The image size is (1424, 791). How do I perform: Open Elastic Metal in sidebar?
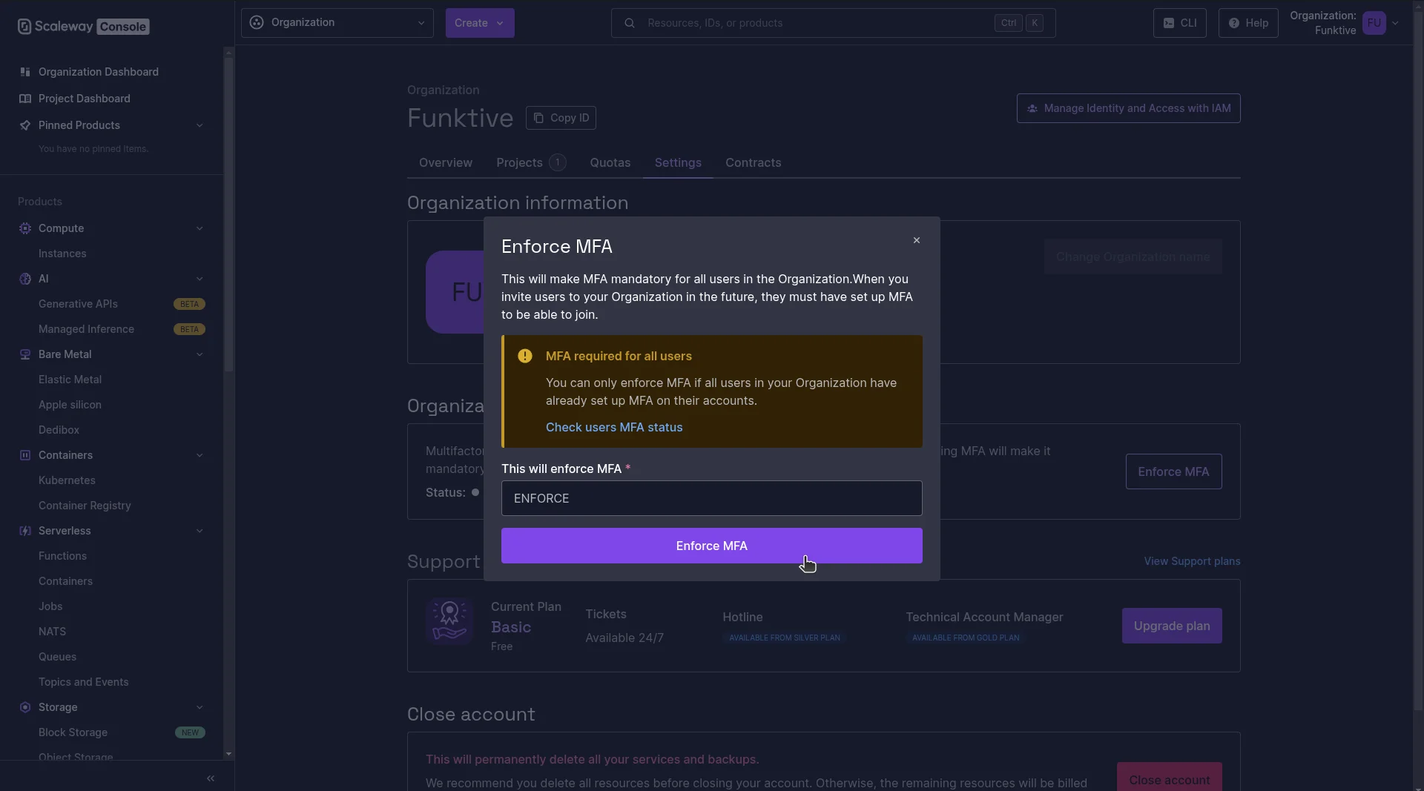point(70,380)
